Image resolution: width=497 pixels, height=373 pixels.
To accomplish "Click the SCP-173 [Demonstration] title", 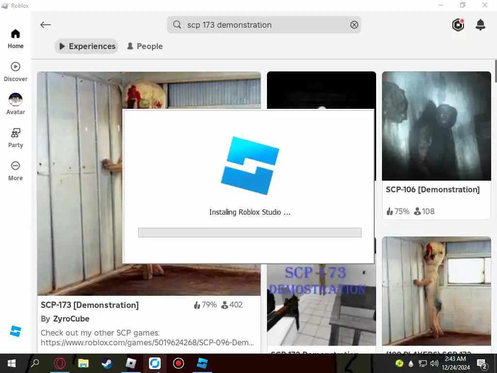I will [90, 305].
